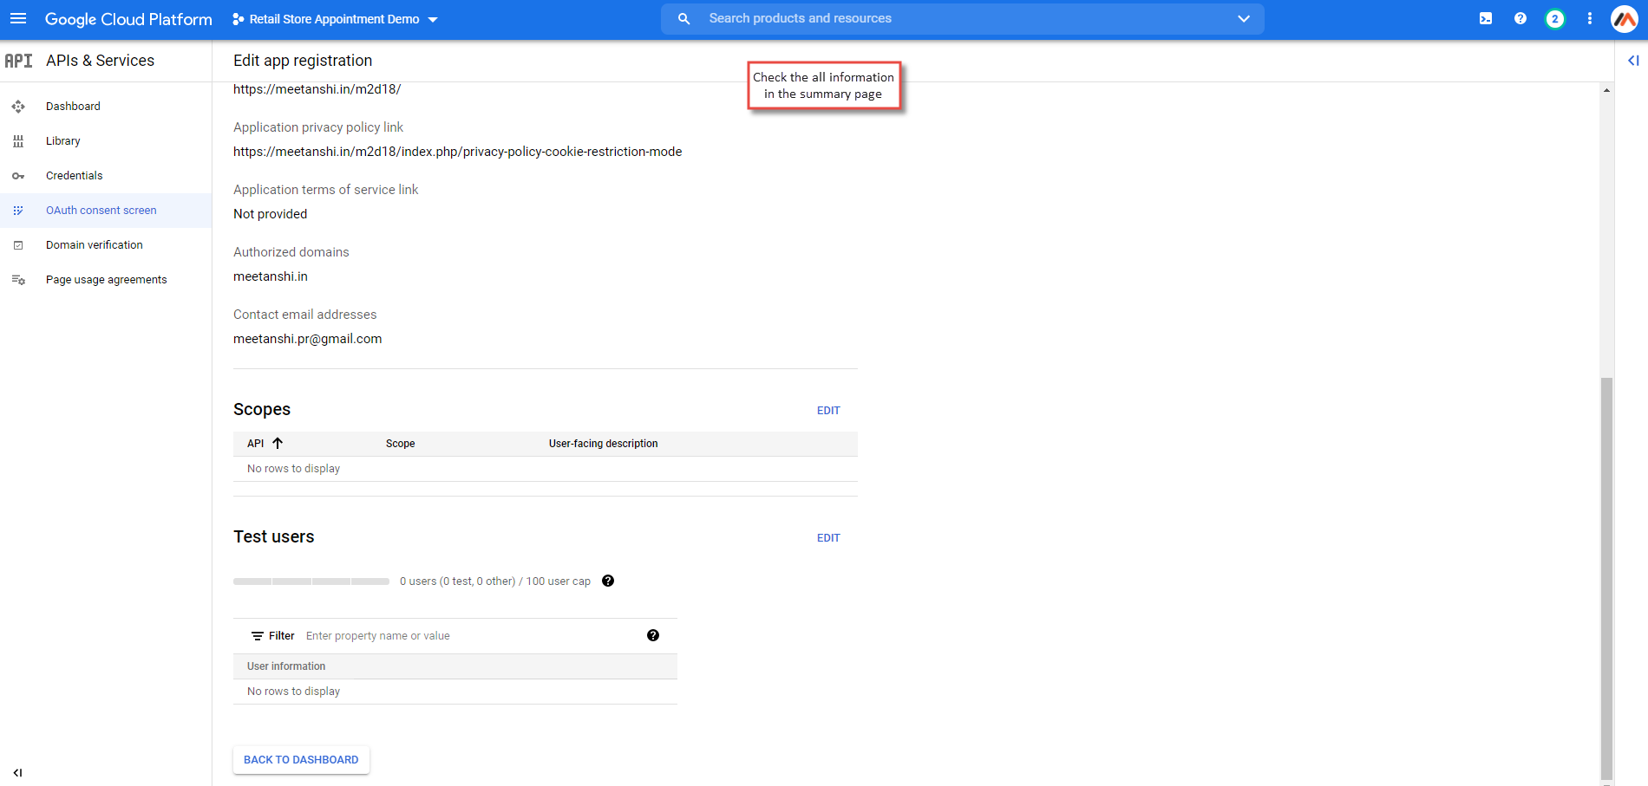1648x786 pixels.
Task: Select the meetanshi.pr@gmail.com contact email text
Action: (x=307, y=339)
